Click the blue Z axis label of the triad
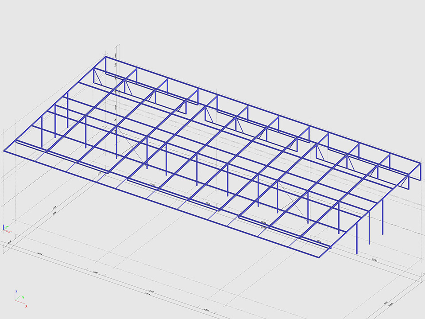Image resolution: width=425 pixels, height=319 pixels. tap(16, 292)
